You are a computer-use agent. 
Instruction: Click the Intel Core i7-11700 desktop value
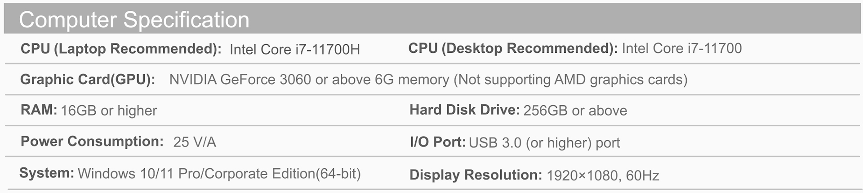[x=682, y=48]
